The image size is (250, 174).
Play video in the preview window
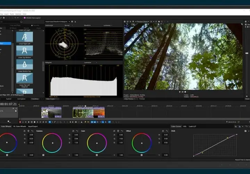(x=180, y=92)
